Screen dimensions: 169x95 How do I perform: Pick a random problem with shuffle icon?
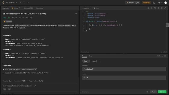(28, 3)
